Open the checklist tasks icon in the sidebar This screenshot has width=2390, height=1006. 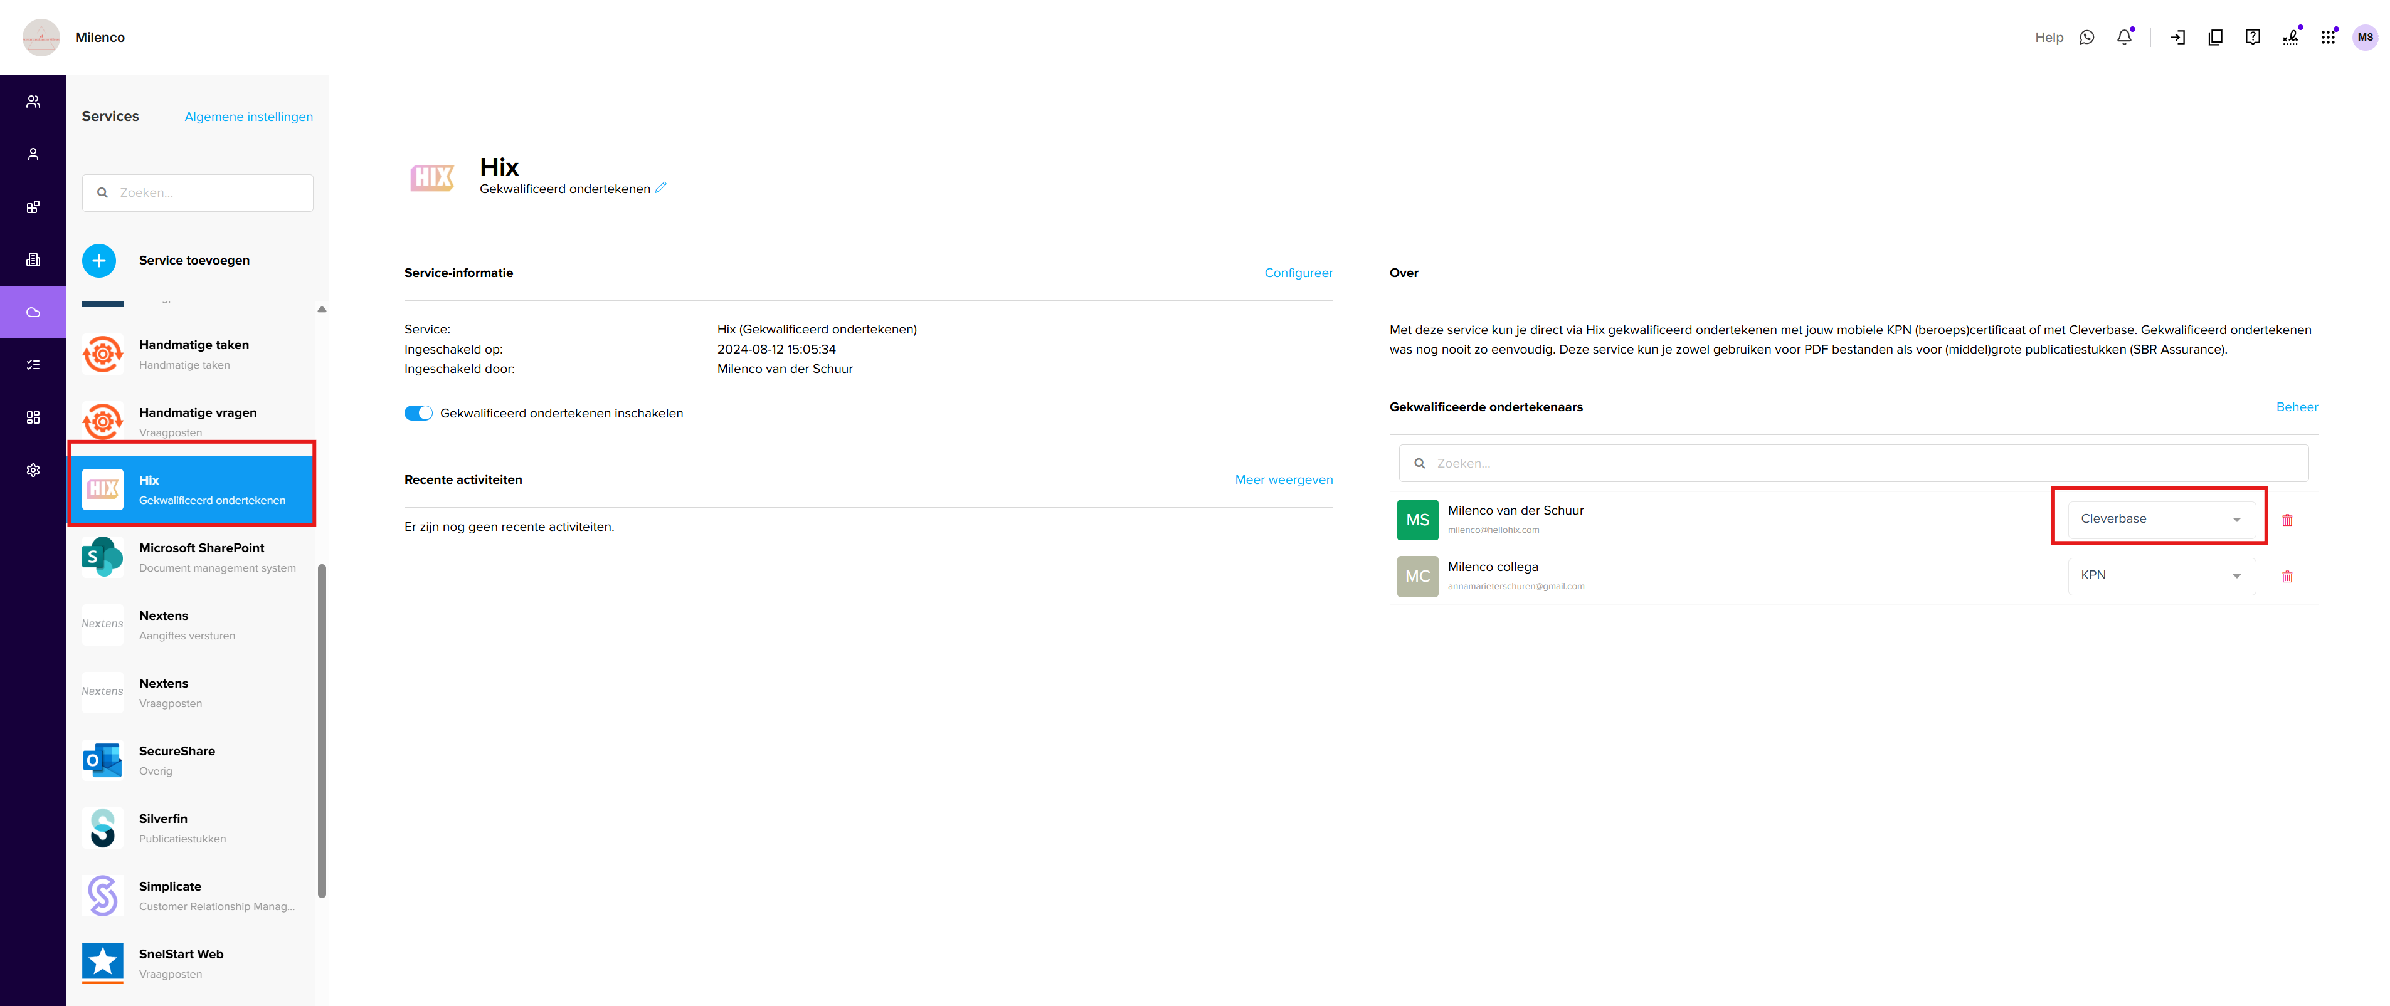[33, 365]
